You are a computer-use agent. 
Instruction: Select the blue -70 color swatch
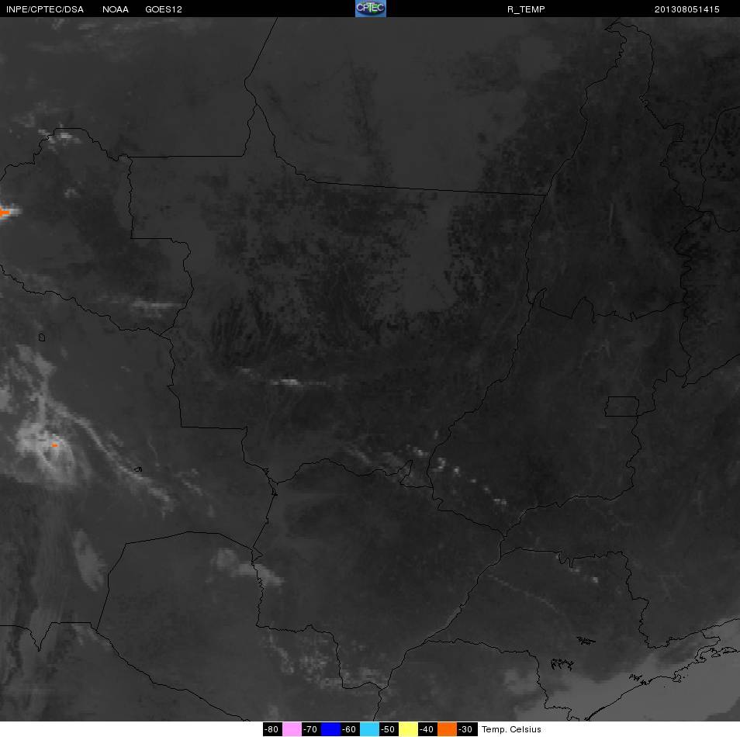tap(330, 729)
